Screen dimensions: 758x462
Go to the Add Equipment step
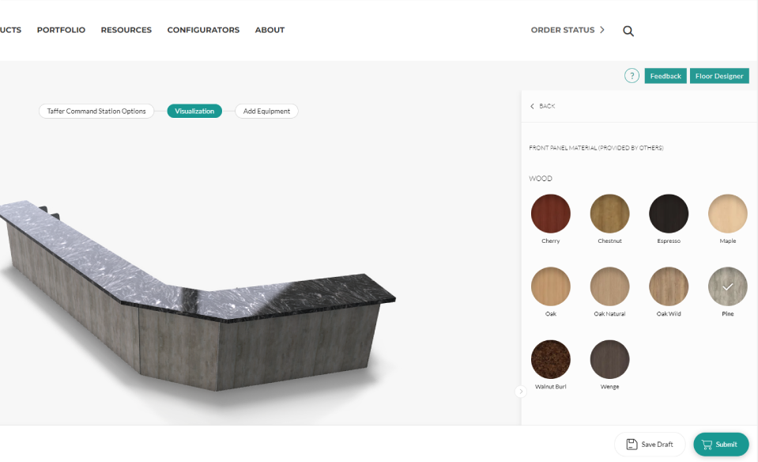coord(266,112)
